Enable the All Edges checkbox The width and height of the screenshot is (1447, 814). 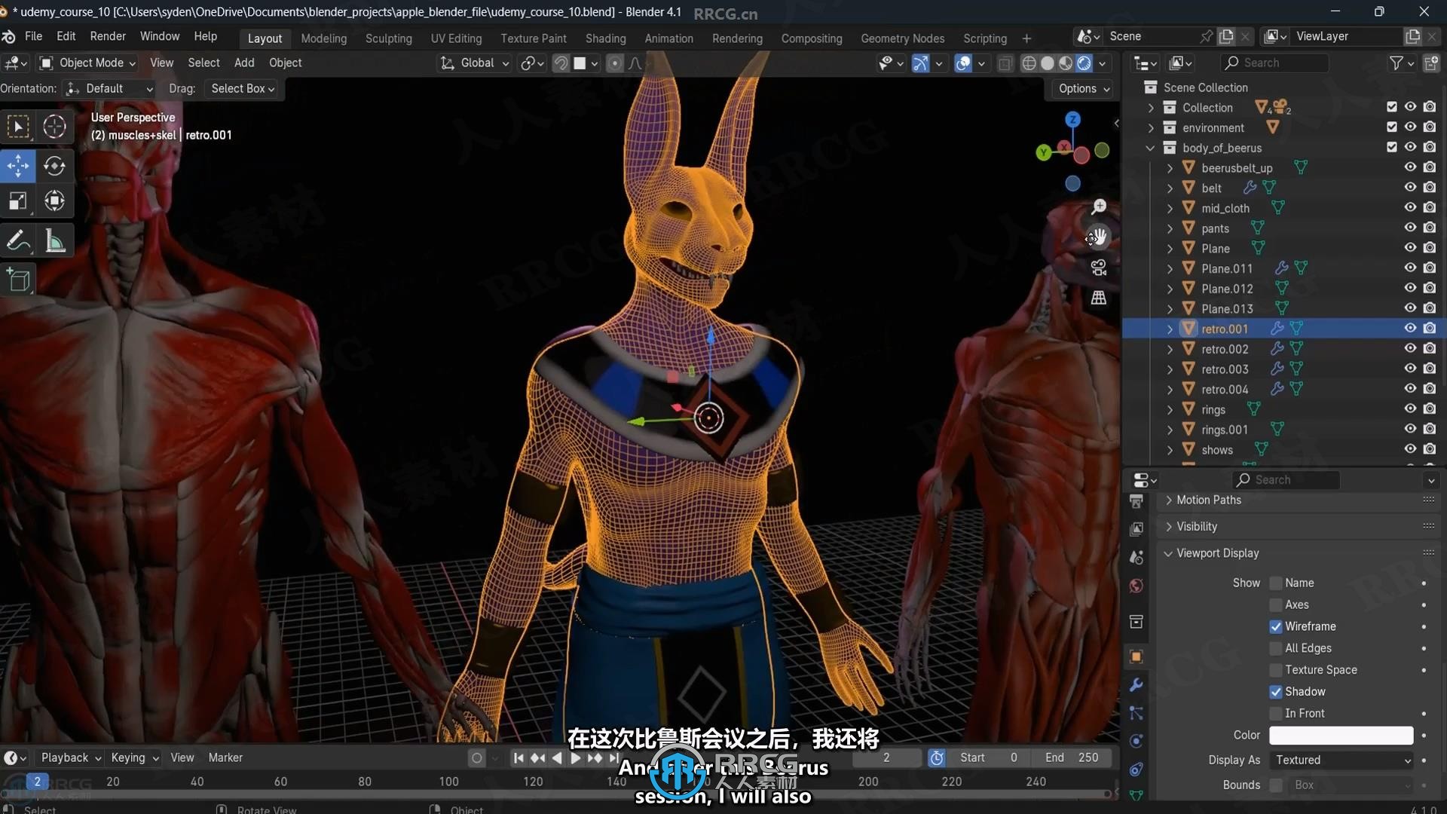[1276, 648]
